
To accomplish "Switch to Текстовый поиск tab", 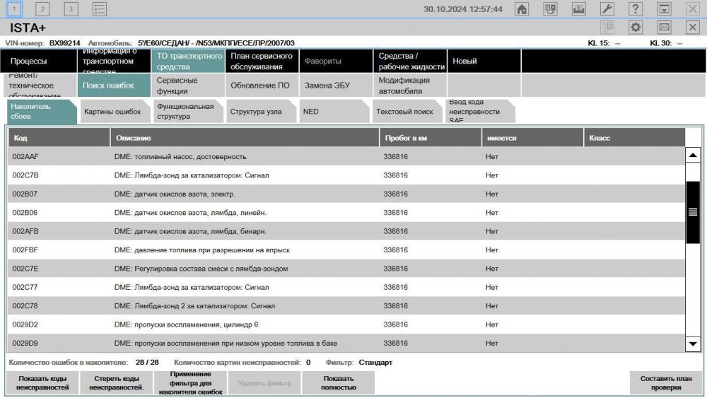I will (x=407, y=111).
